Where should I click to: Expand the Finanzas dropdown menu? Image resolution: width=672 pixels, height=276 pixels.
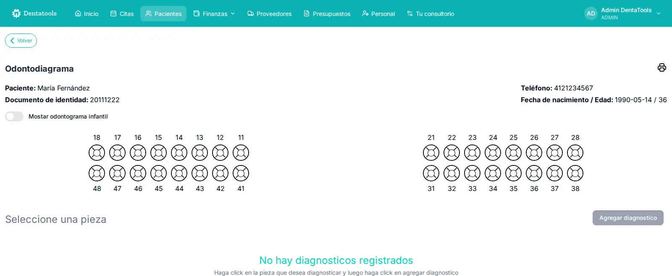pyautogui.click(x=214, y=14)
